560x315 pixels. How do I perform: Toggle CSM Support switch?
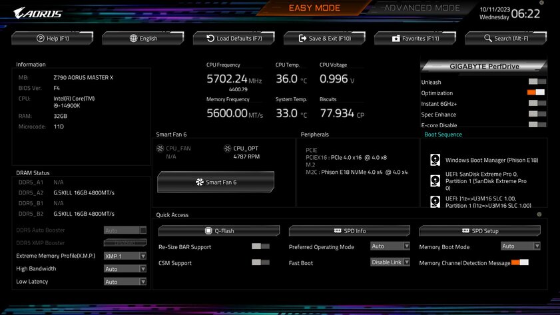(x=261, y=262)
